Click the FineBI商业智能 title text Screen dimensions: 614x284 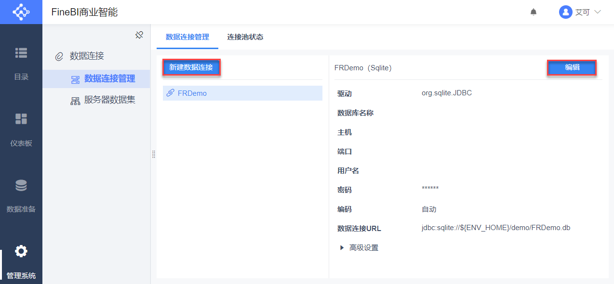(x=85, y=13)
